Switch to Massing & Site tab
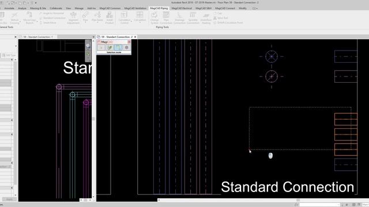 (38, 8)
